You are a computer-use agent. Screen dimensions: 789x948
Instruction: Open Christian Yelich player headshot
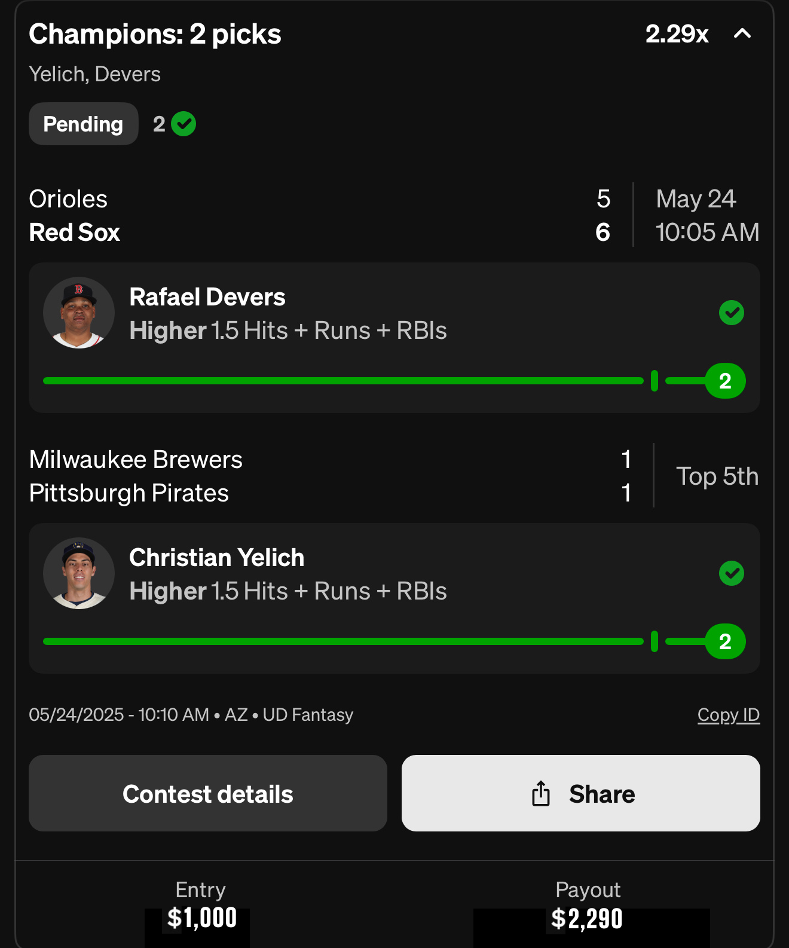pos(79,573)
